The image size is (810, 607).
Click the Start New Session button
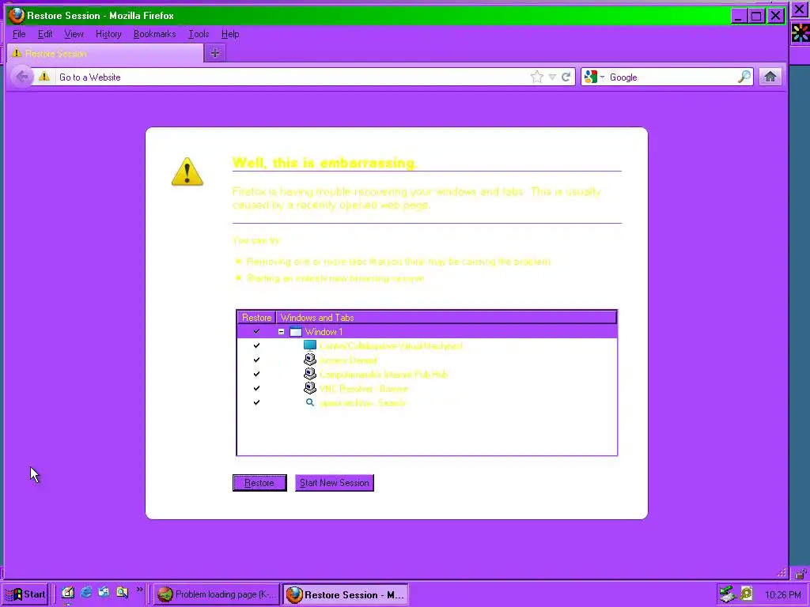(x=335, y=483)
